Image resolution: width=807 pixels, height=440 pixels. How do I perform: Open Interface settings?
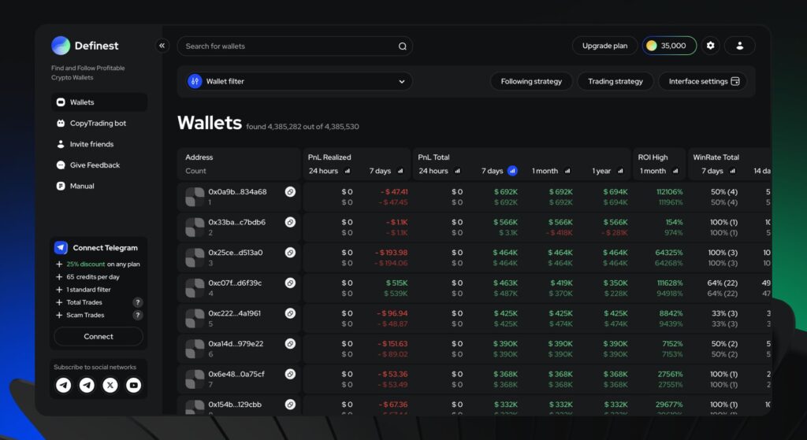(x=703, y=81)
